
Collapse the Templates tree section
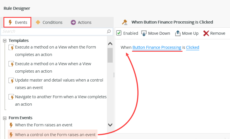click(5, 41)
